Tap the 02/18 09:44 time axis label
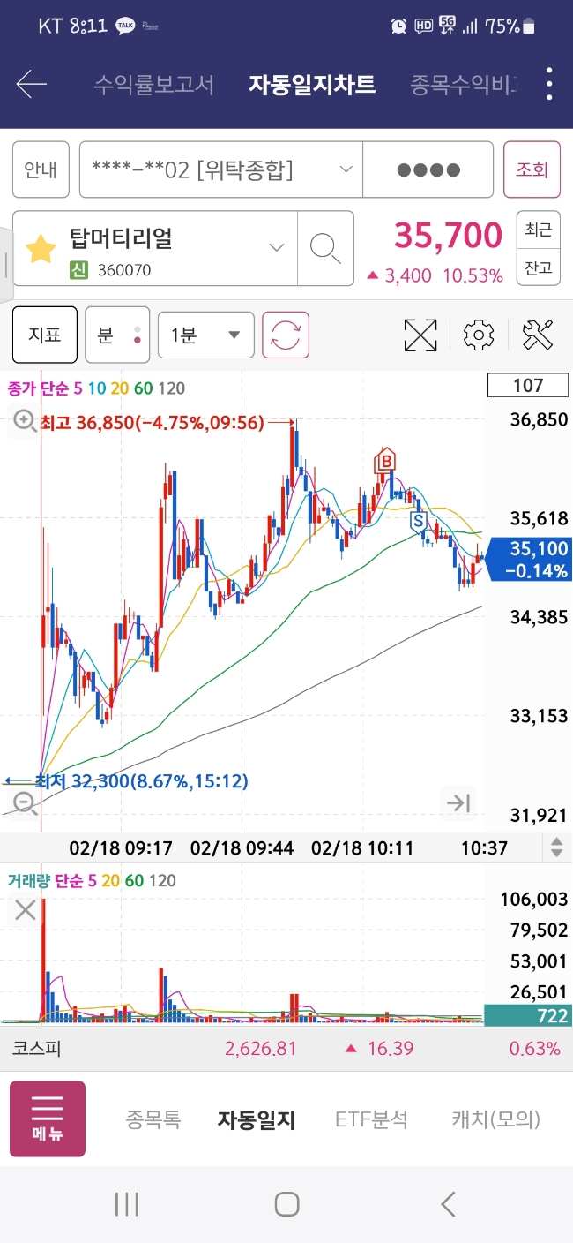 242,847
